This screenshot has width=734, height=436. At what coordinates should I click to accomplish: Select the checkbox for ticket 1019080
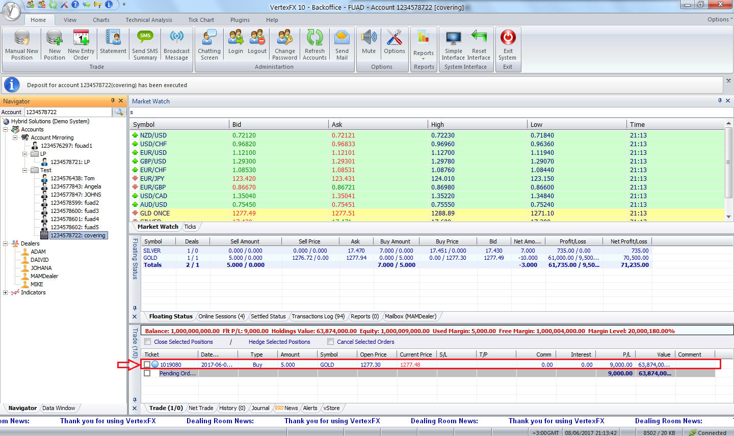pyautogui.click(x=147, y=364)
